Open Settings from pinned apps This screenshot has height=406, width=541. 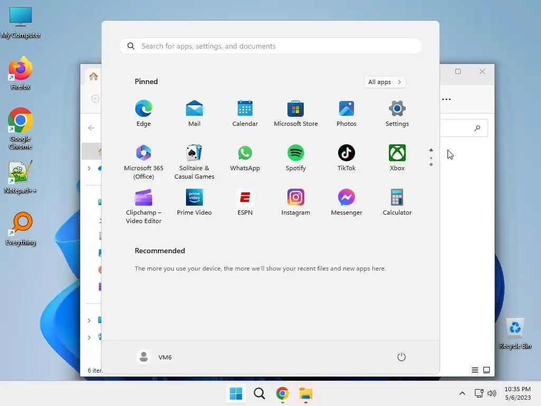coord(397,114)
